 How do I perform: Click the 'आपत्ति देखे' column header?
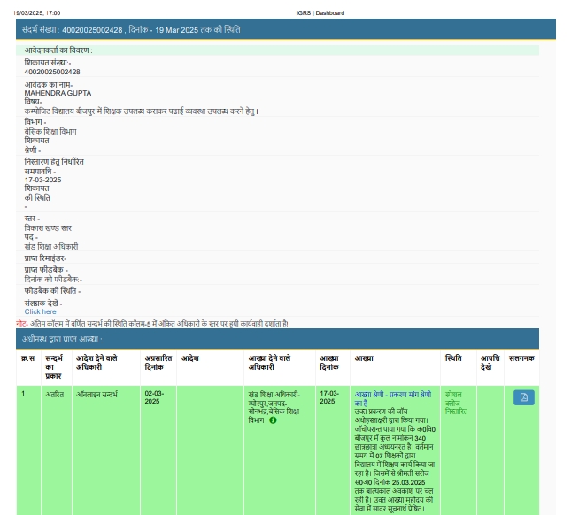tap(490, 363)
